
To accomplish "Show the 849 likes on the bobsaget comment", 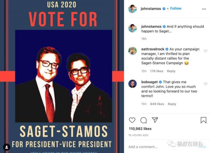I will point(157,104).
